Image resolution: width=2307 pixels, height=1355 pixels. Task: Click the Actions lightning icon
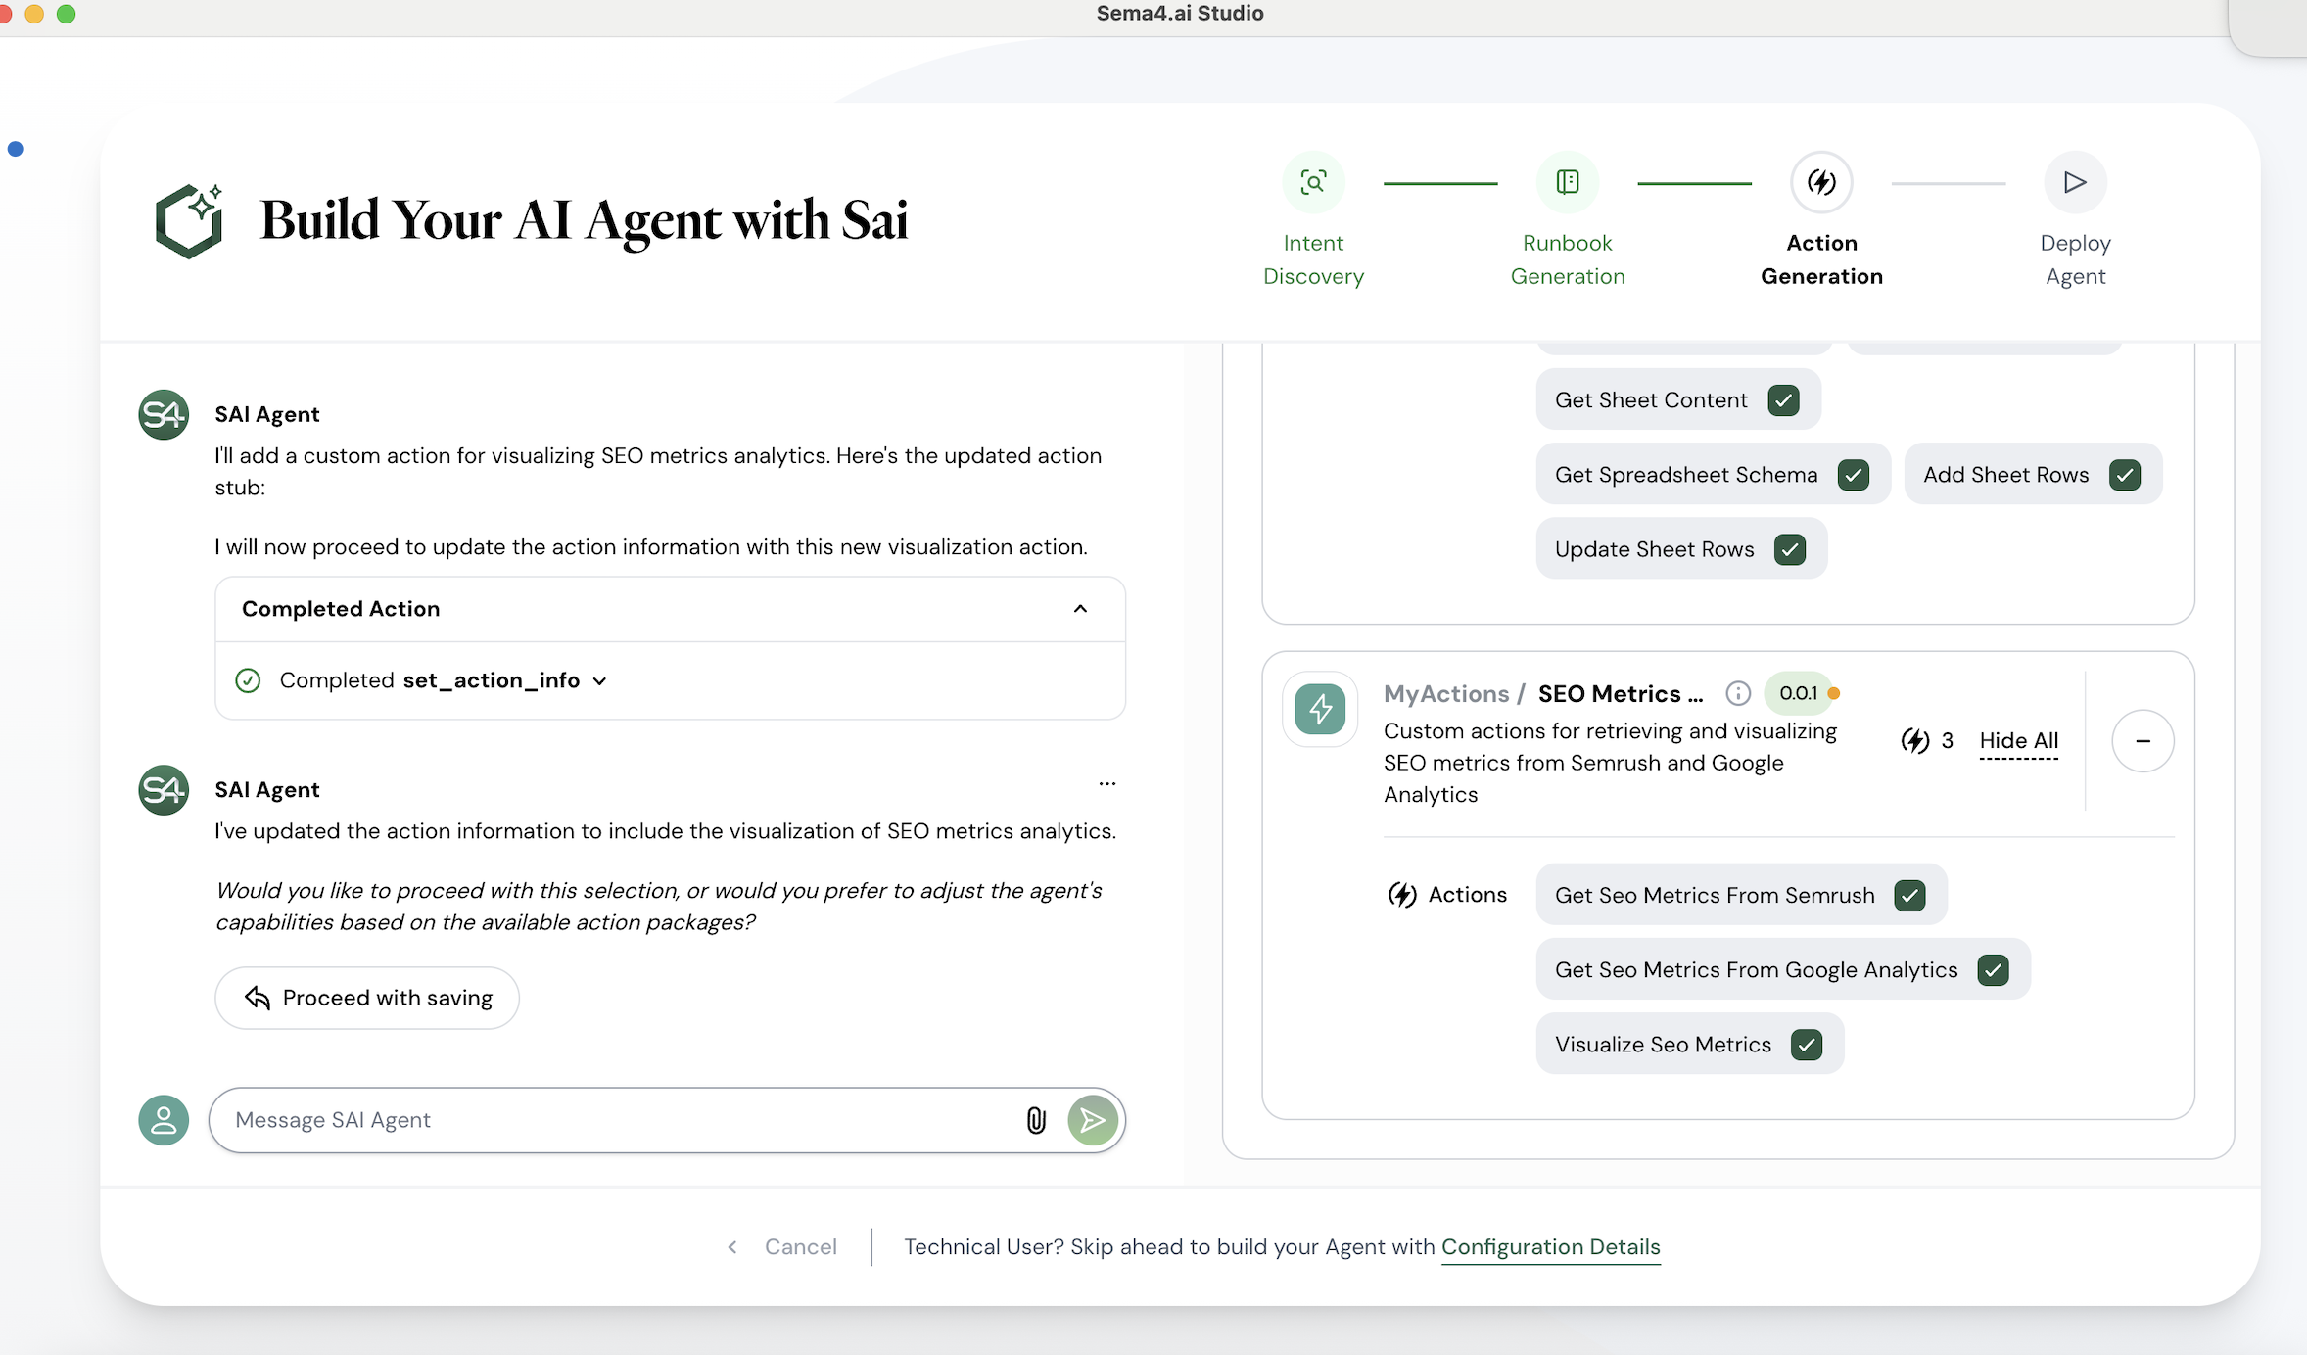[1402, 895]
